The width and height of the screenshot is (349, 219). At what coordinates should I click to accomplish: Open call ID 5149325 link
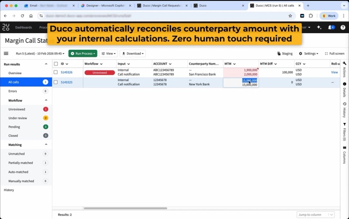pyautogui.click(x=67, y=82)
